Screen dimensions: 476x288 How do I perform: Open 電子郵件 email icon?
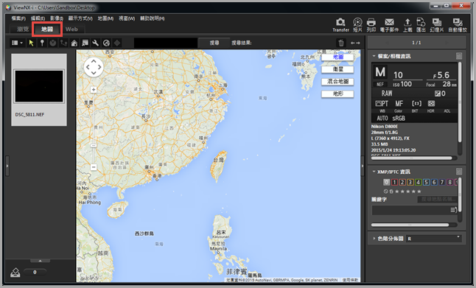tap(389, 22)
